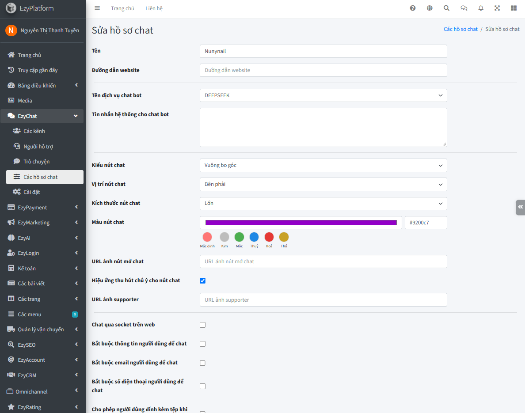Open the help question mark icon
The image size is (525, 413).
point(413,8)
